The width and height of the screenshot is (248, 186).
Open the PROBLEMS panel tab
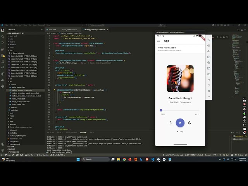[51, 133]
